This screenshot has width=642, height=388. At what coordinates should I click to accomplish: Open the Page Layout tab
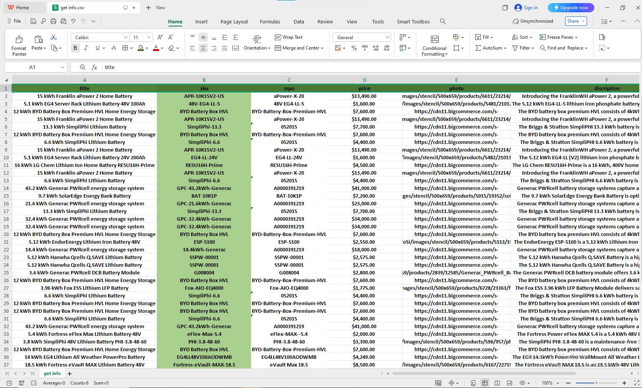pos(234,22)
